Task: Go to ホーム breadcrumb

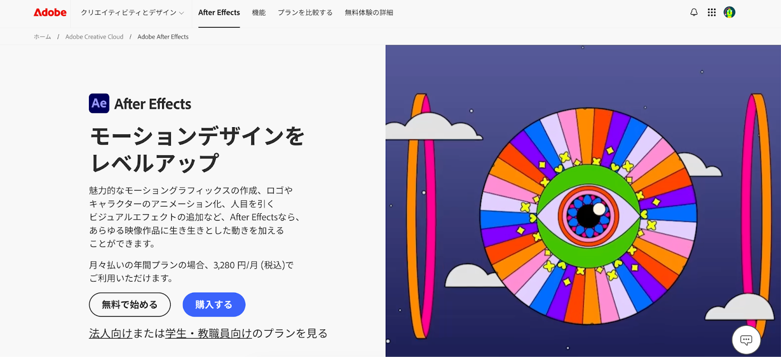Action: pyautogui.click(x=42, y=37)
